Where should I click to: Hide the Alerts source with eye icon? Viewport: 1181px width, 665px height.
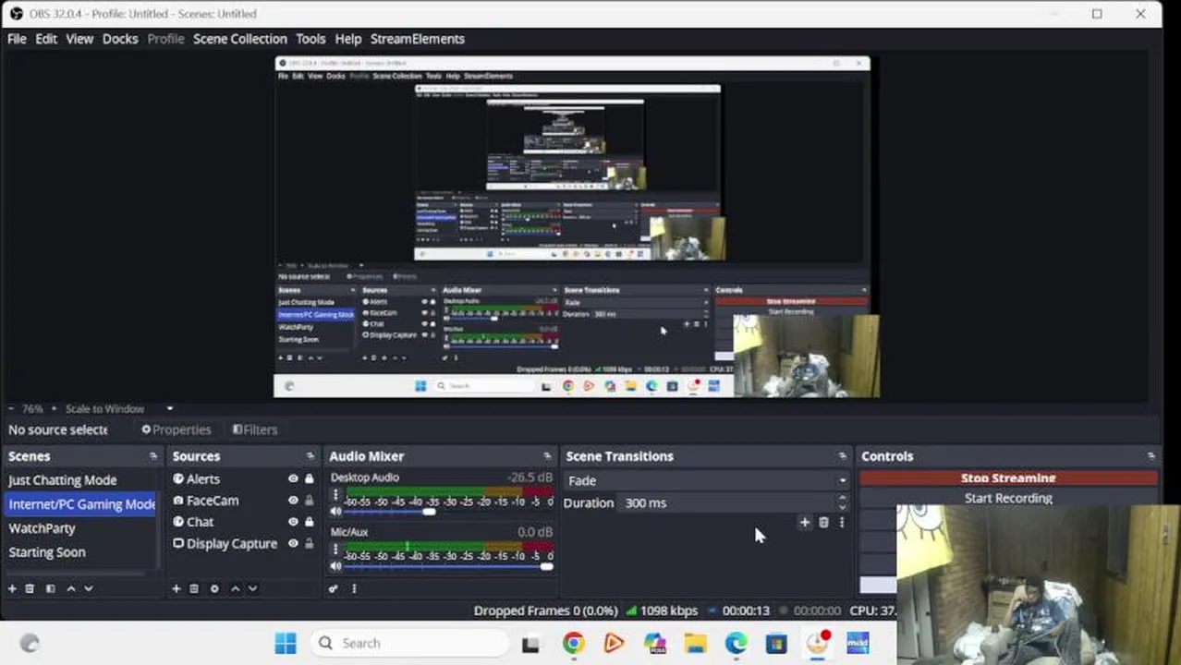tap(293, 479)
